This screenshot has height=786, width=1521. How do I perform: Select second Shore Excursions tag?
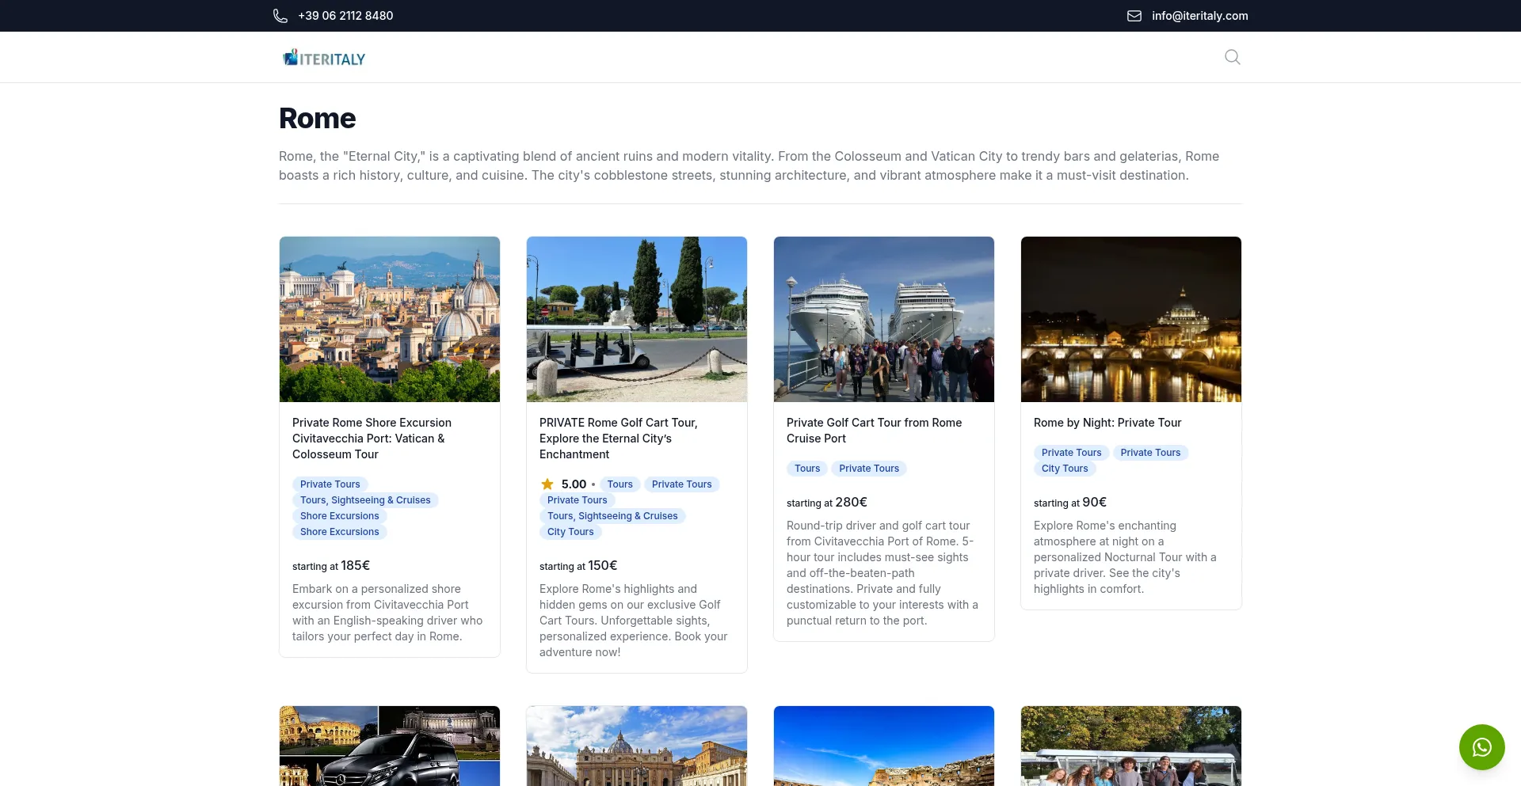(339, 532)
